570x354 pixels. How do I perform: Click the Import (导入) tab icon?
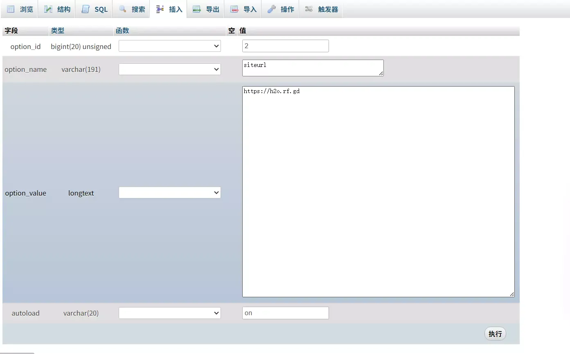234,9
